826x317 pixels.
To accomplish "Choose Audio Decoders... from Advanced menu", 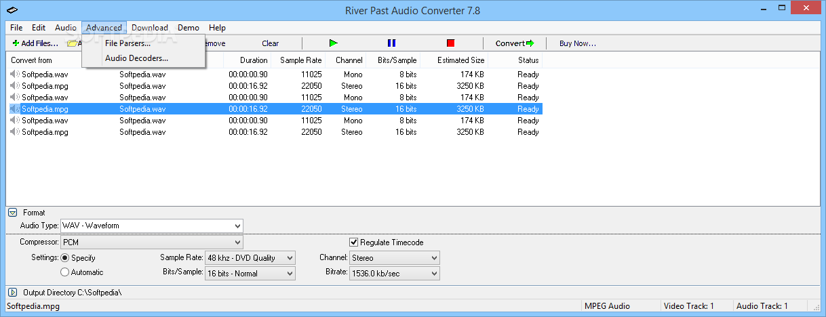I will (144, 58).
